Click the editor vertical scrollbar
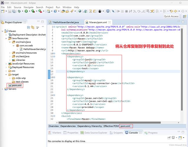The width and height of the screenshot is (188, 147). tap(182, 69)
